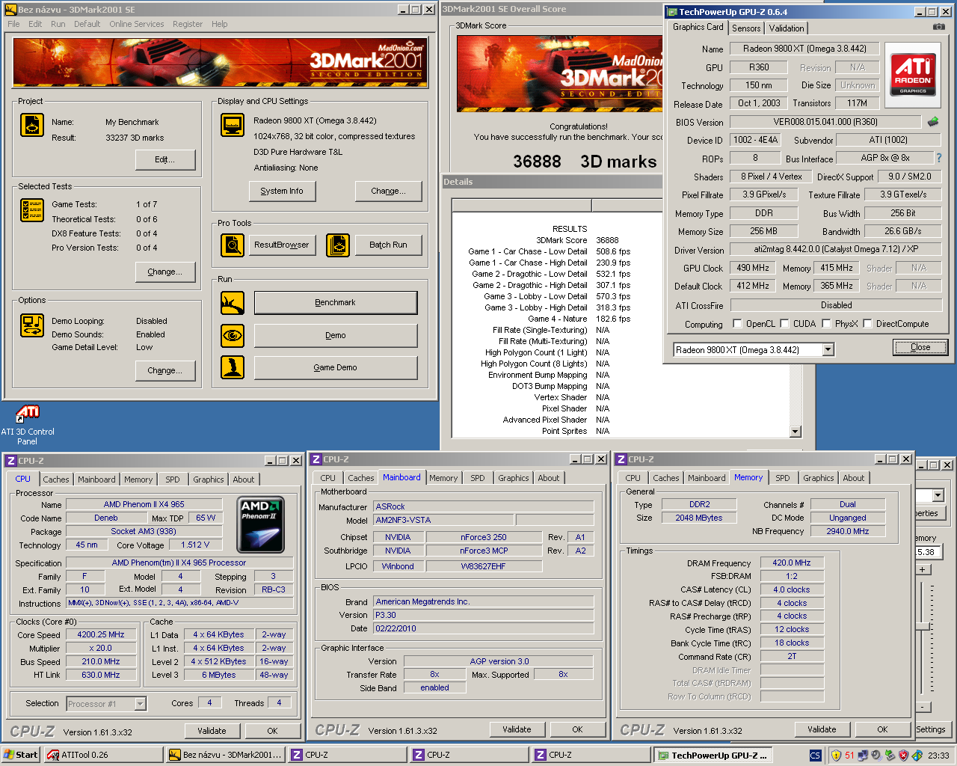Click the Bus Interface question mark in GPU-Z

point(939,158)
